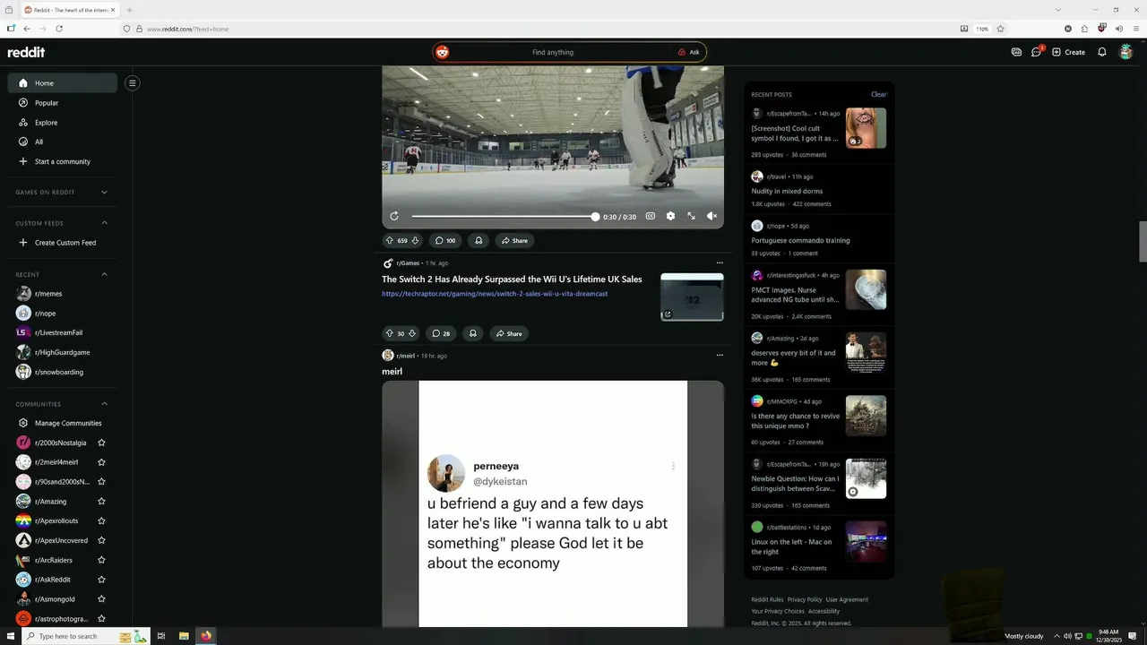Viewport: 1147px width, 645px height.
Task: Open overflow menu of r/Games post
Action: coord(719,263)
